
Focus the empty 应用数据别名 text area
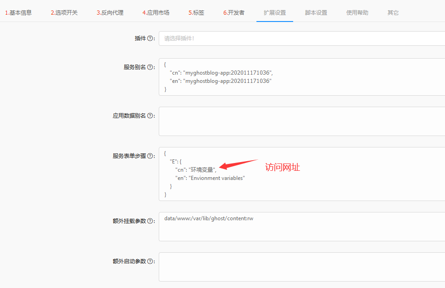(x=301, y=121)
